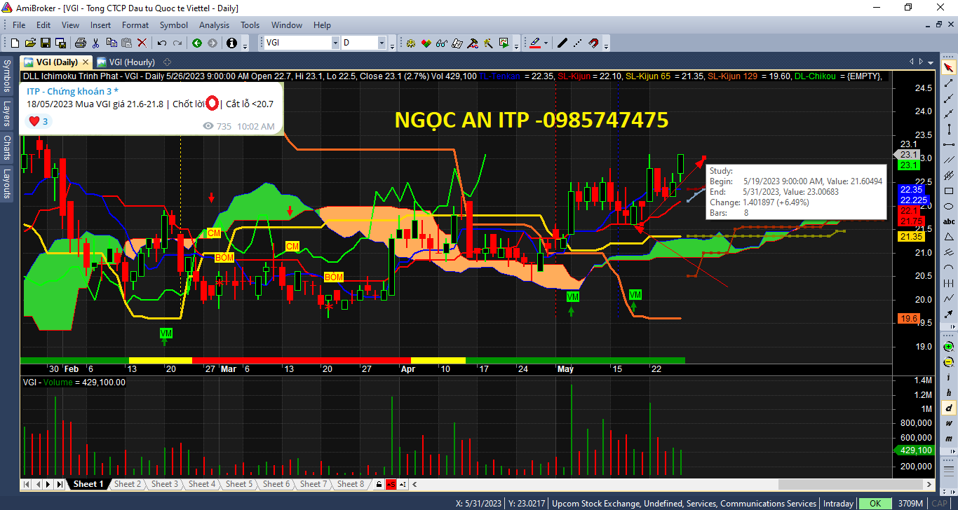Open the information (i) toolbar icon
The width and height of the screenshot is (958, 510).
coord(232,43)
